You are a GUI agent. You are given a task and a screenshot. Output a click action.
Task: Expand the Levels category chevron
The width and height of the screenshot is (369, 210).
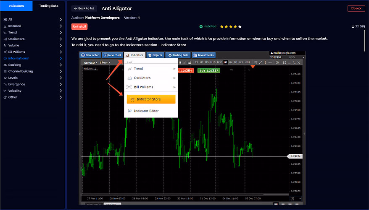61,78
